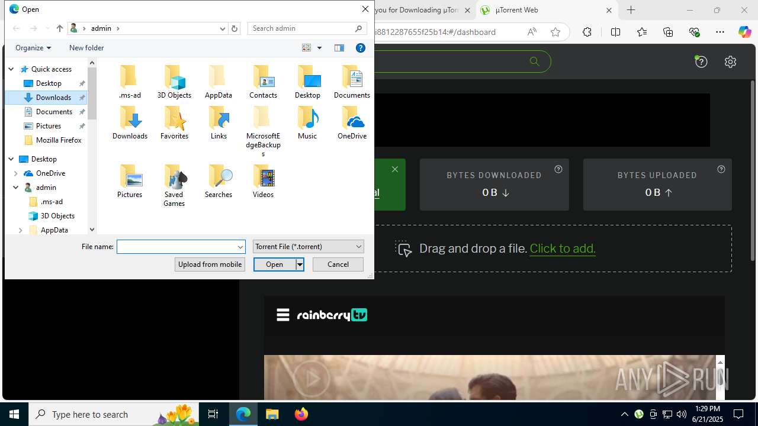Click the refresh button next to address bar
758x426 pixels.
tap(235, 28)
